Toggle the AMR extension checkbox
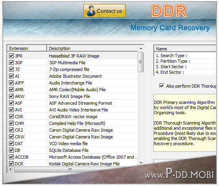 (11, 90)
